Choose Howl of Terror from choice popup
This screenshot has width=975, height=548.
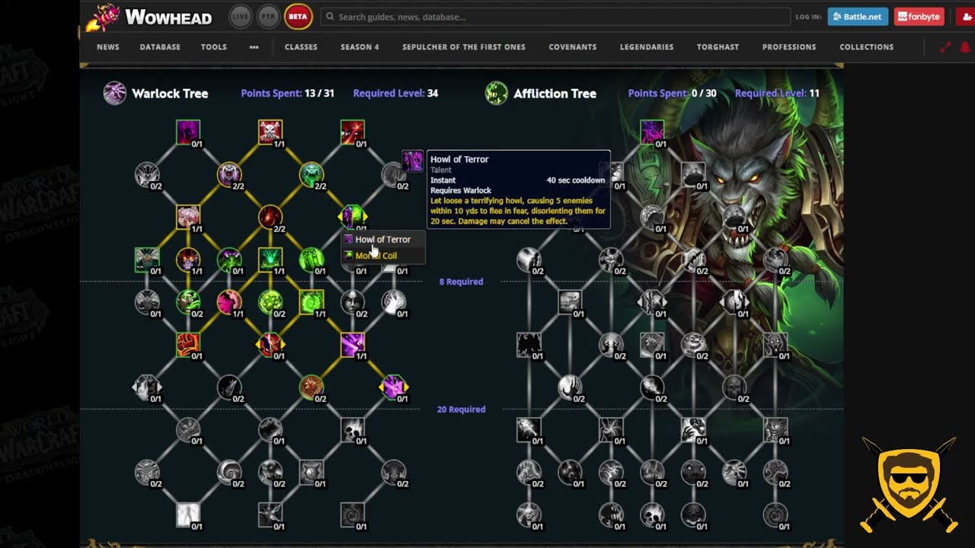(382, 239)
